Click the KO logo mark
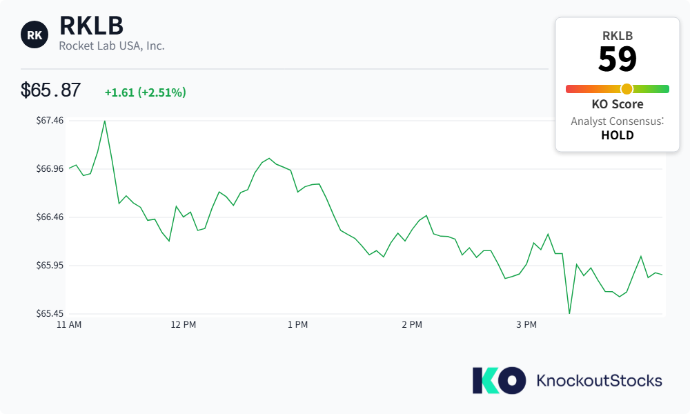 click(499, 380)
